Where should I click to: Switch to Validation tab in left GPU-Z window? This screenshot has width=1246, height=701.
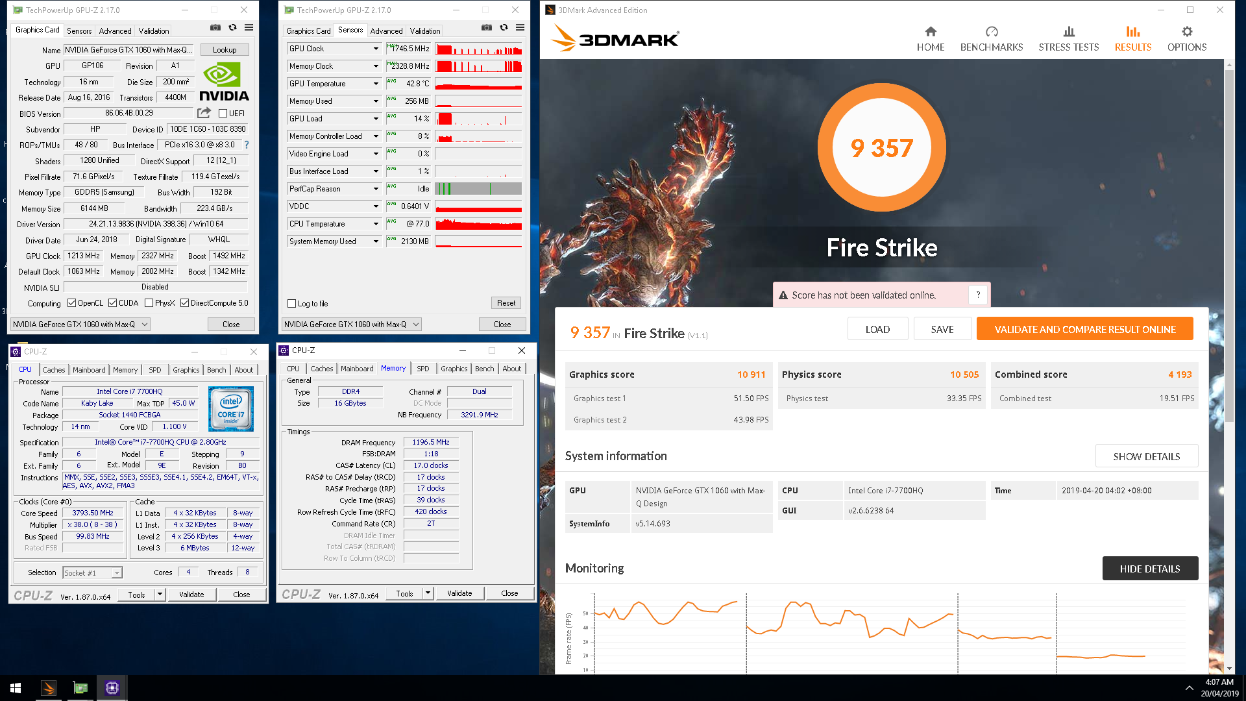point(154,31)
